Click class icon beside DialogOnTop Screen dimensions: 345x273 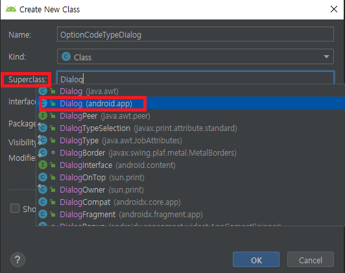[43, 177]
